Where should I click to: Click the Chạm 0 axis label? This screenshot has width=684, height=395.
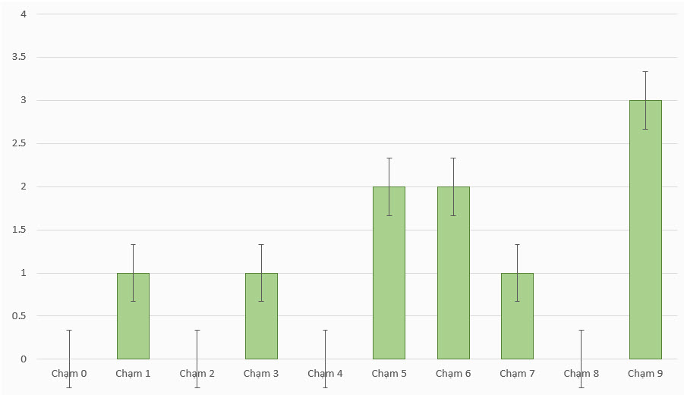coord(69,374)
